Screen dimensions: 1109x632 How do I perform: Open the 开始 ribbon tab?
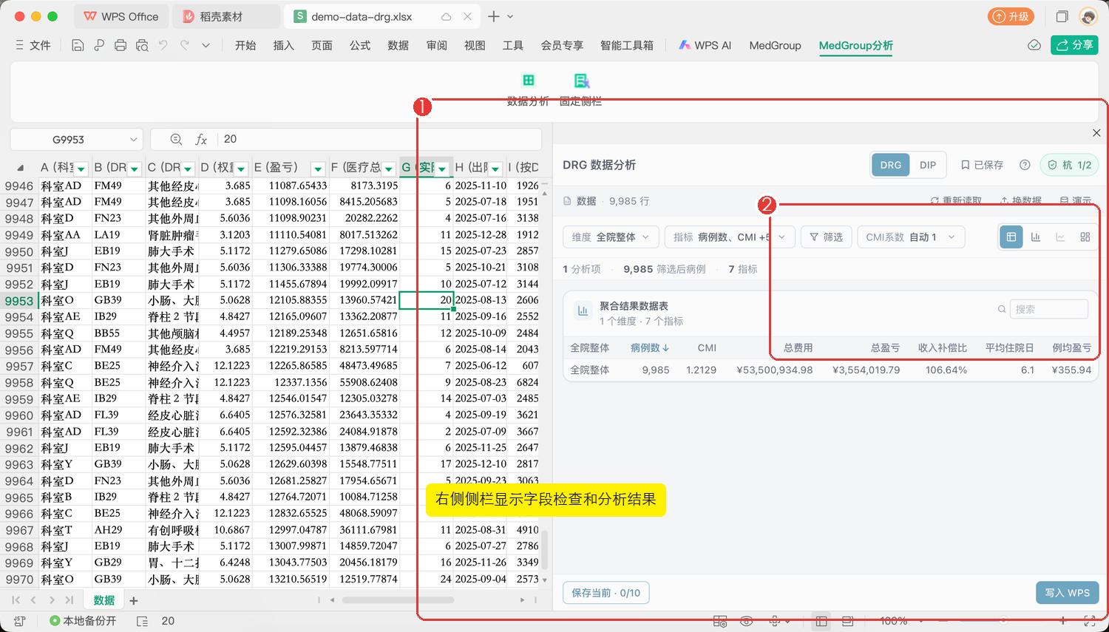[245, 45]
